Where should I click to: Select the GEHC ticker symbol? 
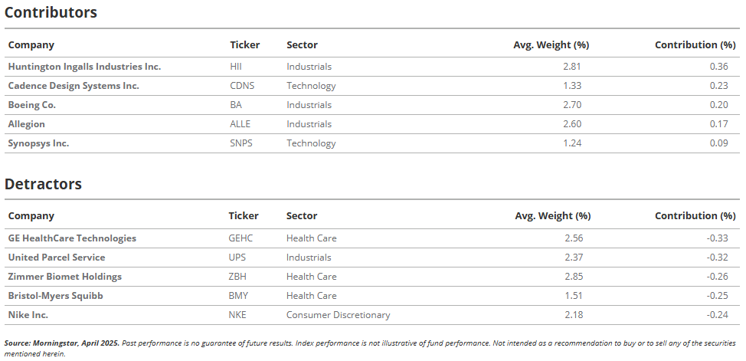[240, 238]
